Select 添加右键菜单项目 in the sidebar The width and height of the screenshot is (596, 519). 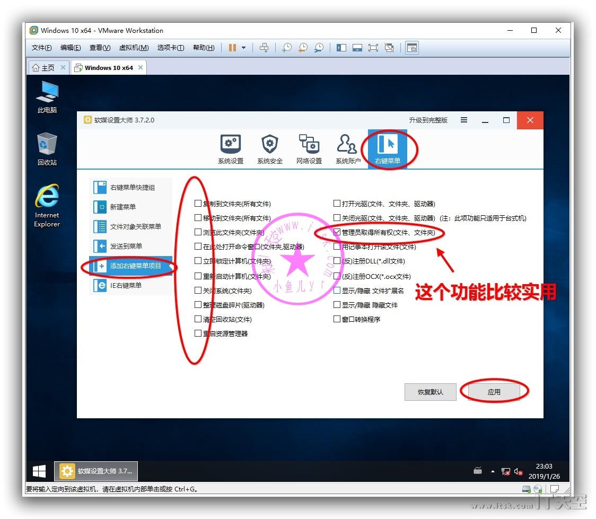tap(131, 266)
